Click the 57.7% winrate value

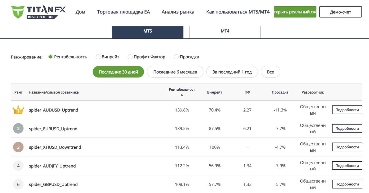pyautogui.click(x=215, y=184)
